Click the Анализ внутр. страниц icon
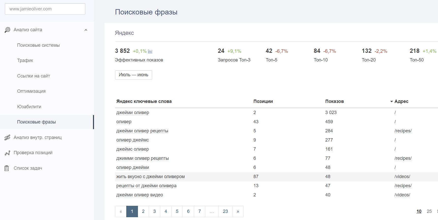This screenshot has width=438, height=220. coord(8,137)
